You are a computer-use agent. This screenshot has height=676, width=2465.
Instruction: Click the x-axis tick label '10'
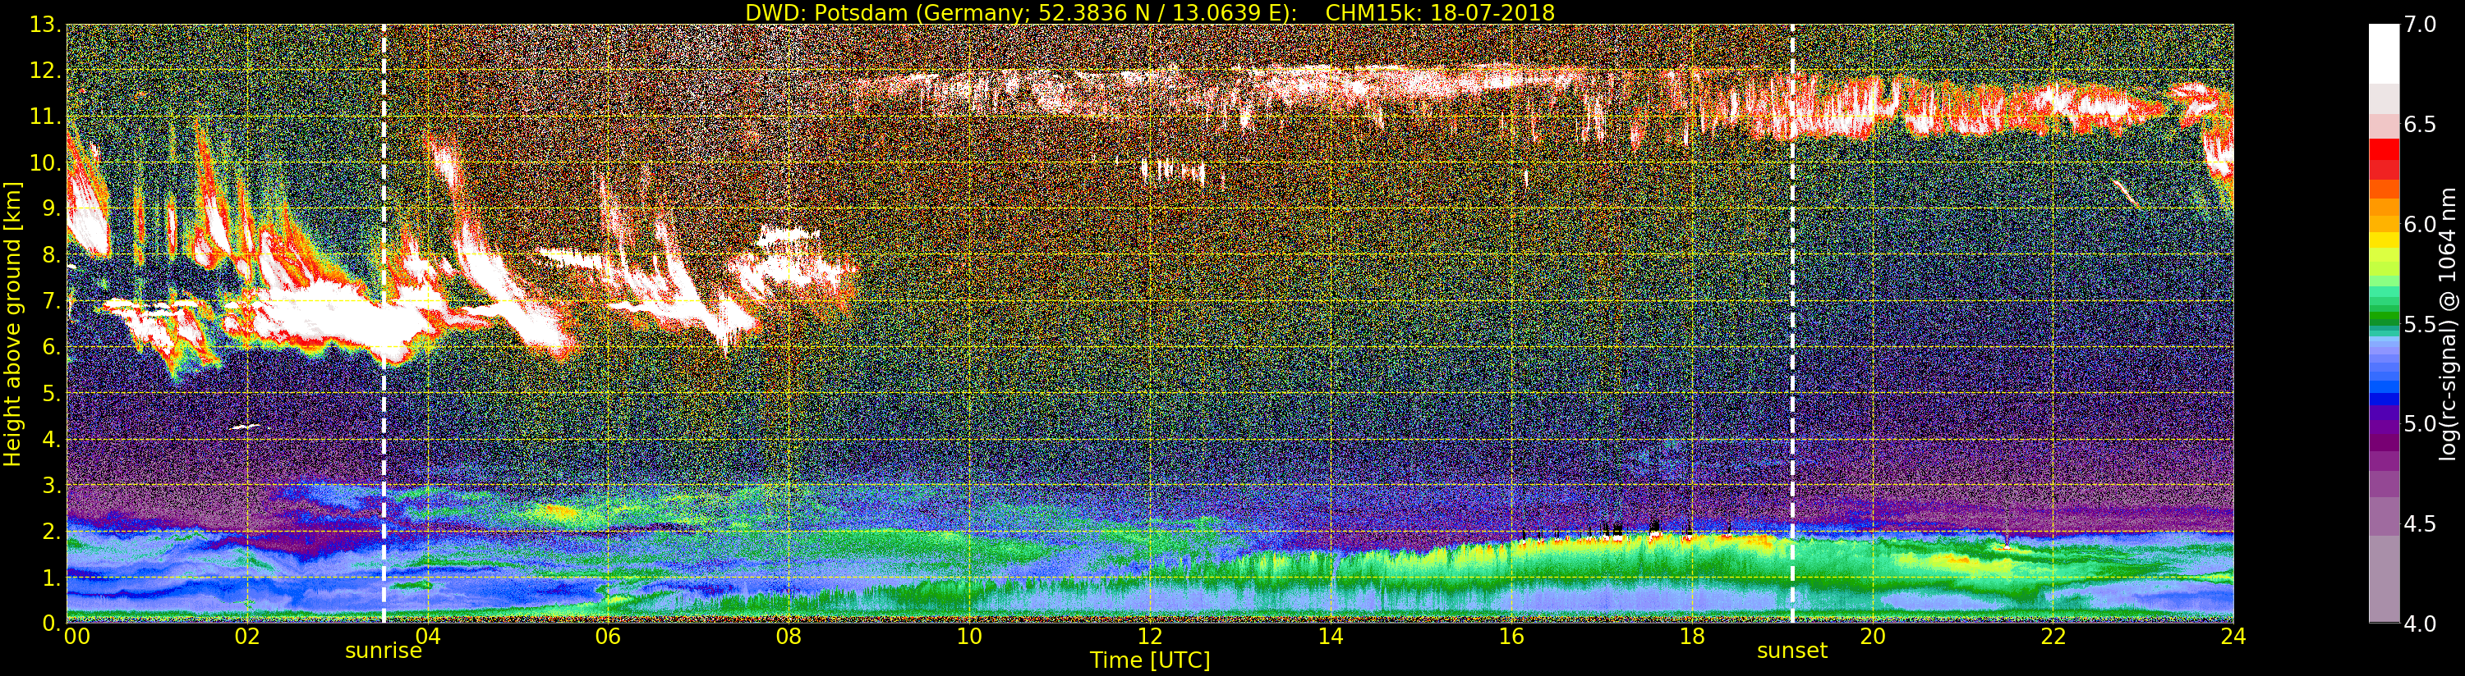point(969,637)
